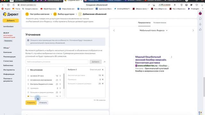Check the на связи 24 часа checkbox

(x=28, y=76)
